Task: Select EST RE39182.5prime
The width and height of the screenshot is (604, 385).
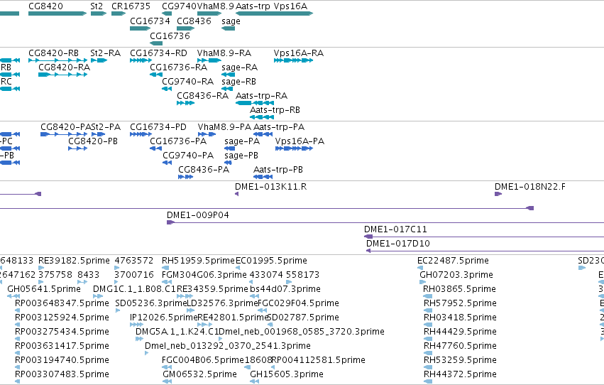Action: point(41,268)
